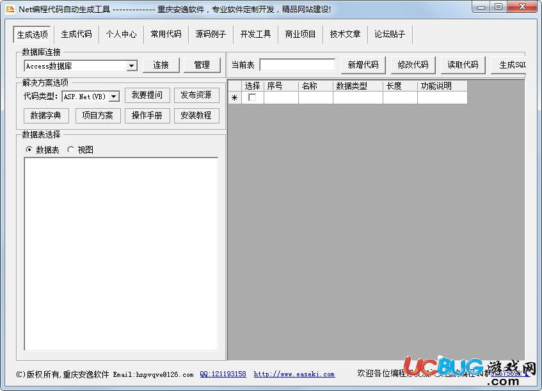This screenshot has width=542, height=391.
Task: Tick the 选择 checkbox in the new row
Action: [252, 97]
